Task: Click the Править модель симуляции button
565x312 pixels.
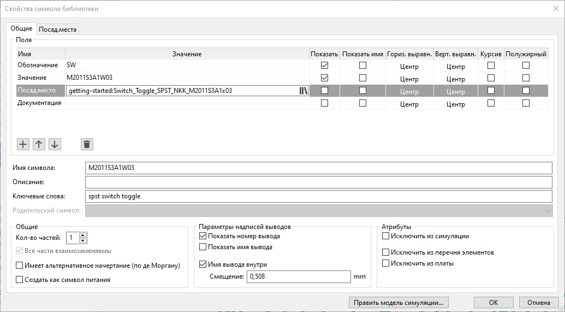Action: tap(401, 302)
